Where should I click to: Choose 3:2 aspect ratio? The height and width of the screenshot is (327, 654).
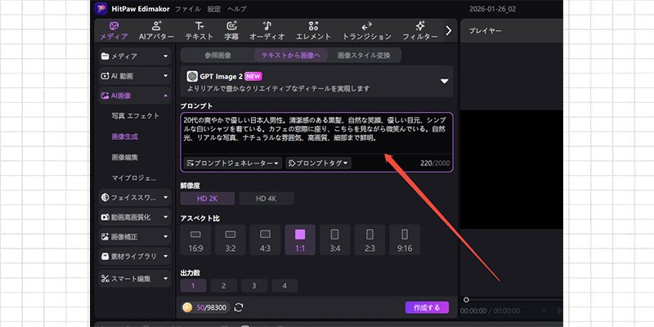[231, 240]
